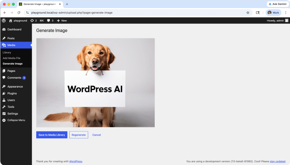This screenshot has height=165, width=290.
Task: Bookmark this page with star icon
Action: tap(248, 13)
